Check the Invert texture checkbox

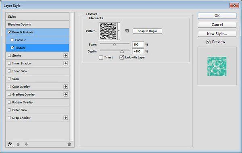pyautogui.click(x=101, y=58)
